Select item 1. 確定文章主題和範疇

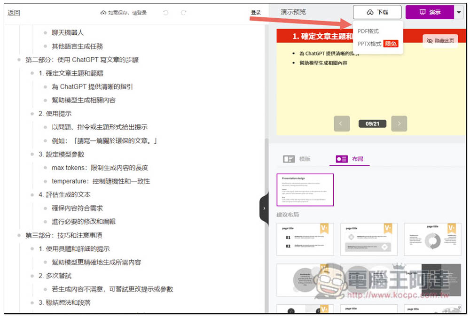[71, 73]
